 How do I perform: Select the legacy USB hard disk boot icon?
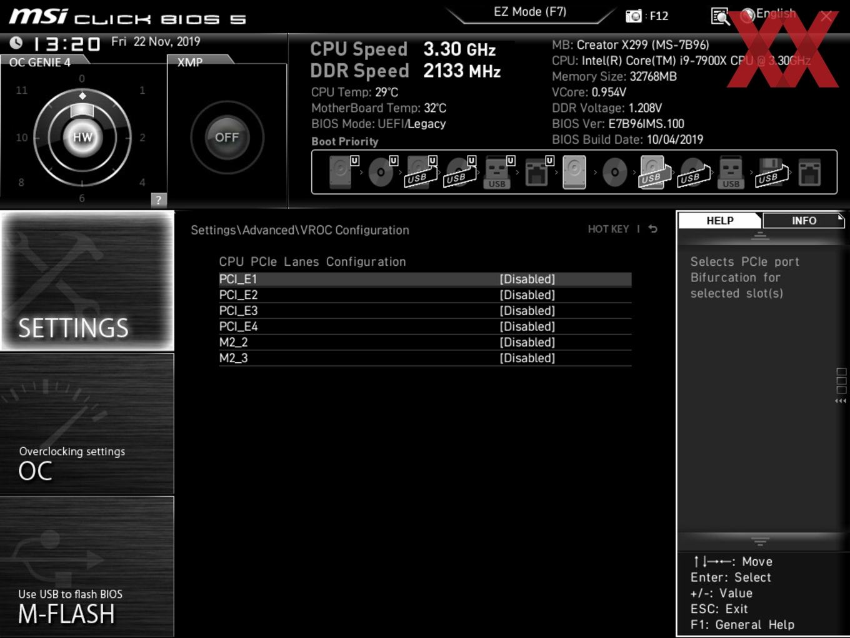pyautogui.click(x=653, y=172)
